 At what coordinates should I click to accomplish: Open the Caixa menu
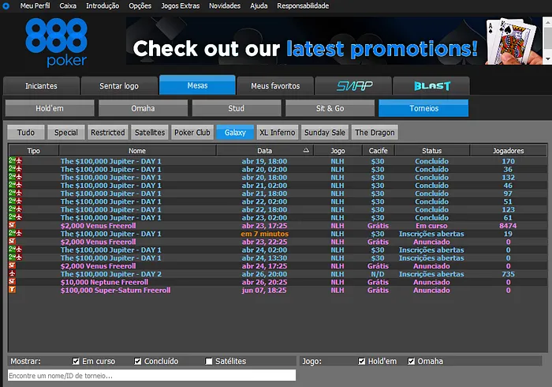coord(68,6)
